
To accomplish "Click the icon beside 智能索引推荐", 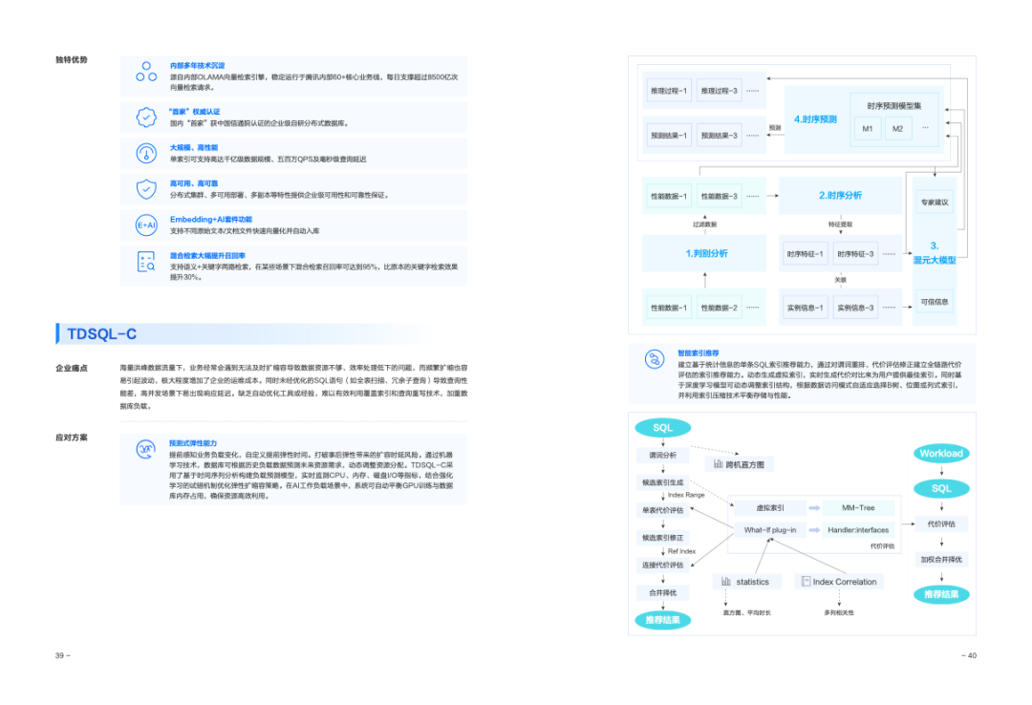I will click(x=655, y=359).
